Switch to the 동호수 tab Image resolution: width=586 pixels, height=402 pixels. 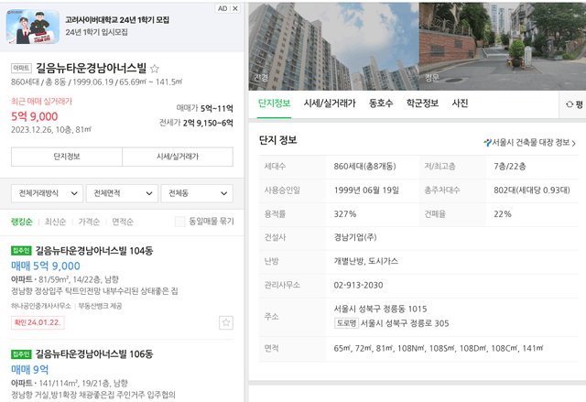coord(381,103)
